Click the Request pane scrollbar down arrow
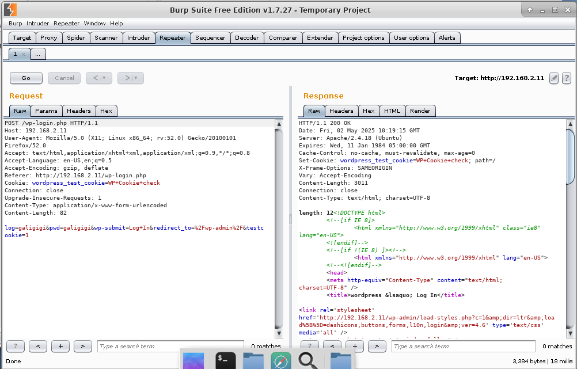 (279, 333)
